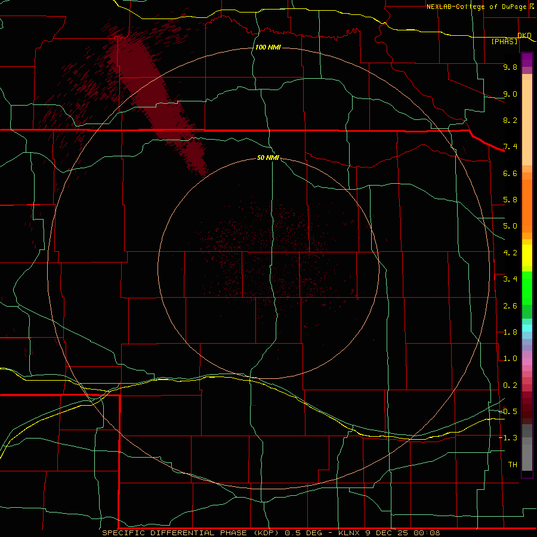Click the 2.6 scale value
The height and width of the screenshot is (537, 537).
click(x=510, y=306)
